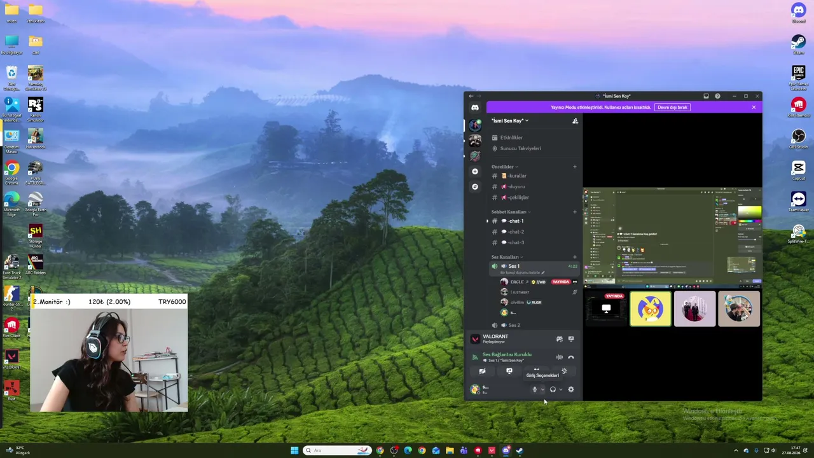The width and height of the screenshot is (814, 458).
Task: Invite people to İsmi Sen Koy server
Action: pos(575,121)
